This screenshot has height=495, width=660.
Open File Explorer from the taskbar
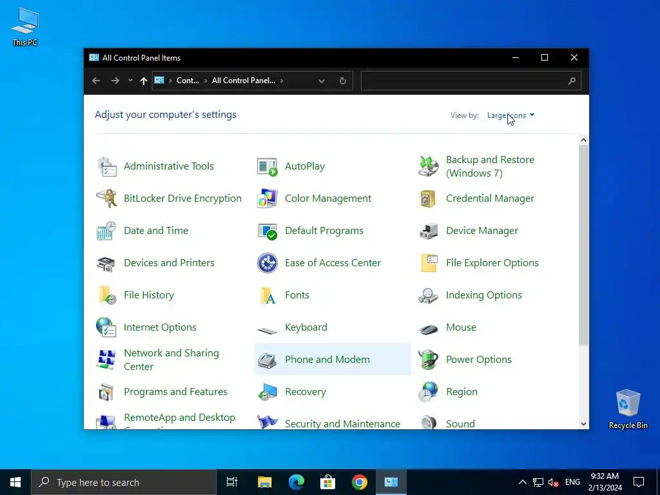pyautogui.click(x=265, y=482)
